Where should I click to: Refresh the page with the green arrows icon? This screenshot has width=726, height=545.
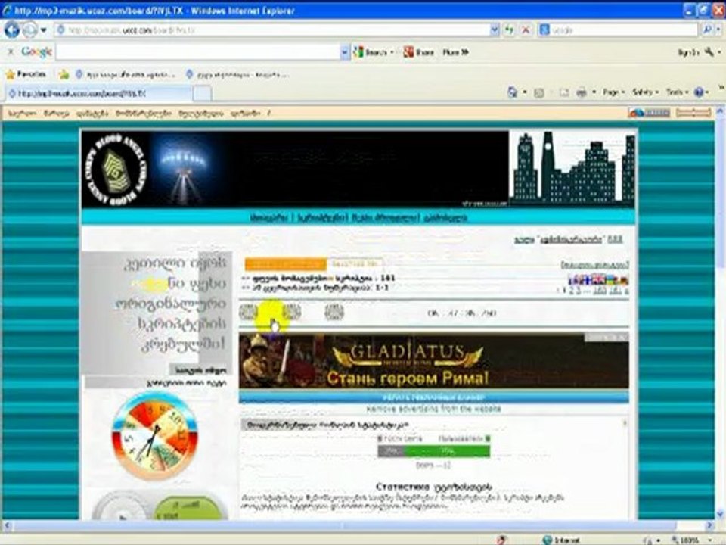point(509,30)
